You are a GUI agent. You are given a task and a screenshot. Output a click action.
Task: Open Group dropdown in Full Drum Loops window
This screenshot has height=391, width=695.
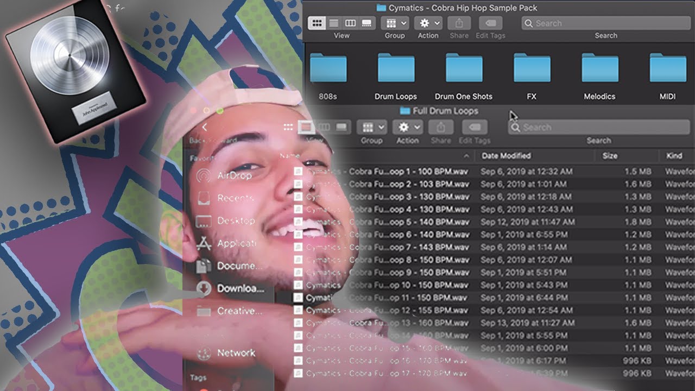pyautogui.click(x=371, y=128)
